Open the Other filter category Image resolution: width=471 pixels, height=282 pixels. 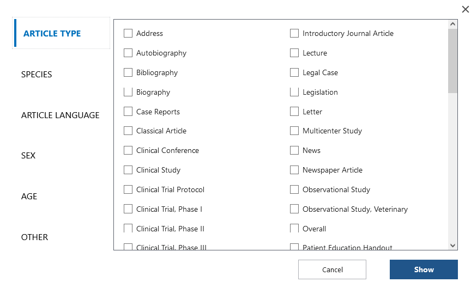tap(34, 237)
